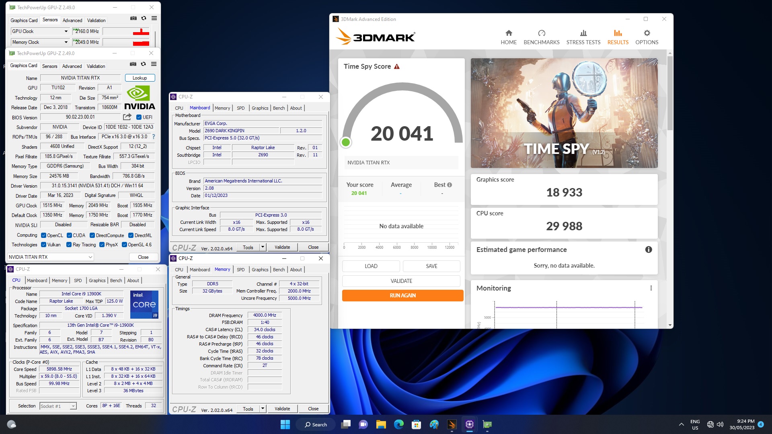This screenshot has height=434, width=772.
Task: Toggle the Ray Tracing checkbox
Action: coord(69,245)
